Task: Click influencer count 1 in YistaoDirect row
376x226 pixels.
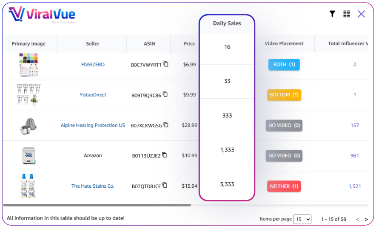Action: pyautogui.click(x=355, y=94)
